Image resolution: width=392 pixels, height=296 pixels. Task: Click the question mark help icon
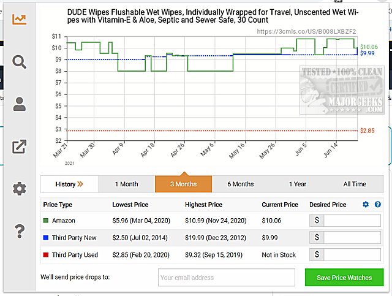pyautogui.click(x=20, y=231)
